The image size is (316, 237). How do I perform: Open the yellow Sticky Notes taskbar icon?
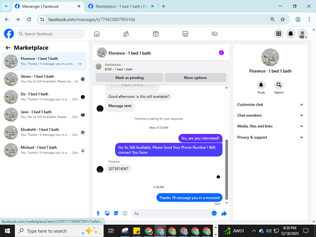137,231
